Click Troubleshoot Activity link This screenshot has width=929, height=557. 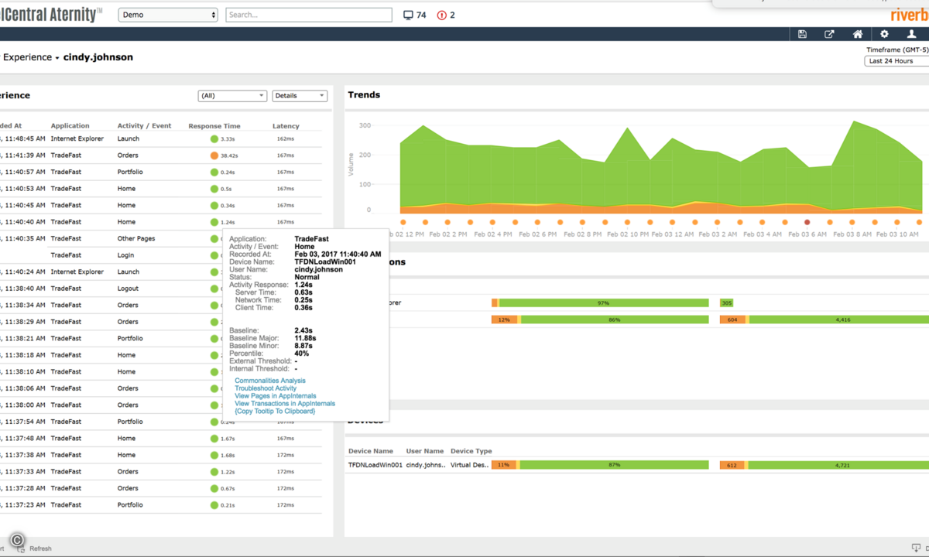266,388
